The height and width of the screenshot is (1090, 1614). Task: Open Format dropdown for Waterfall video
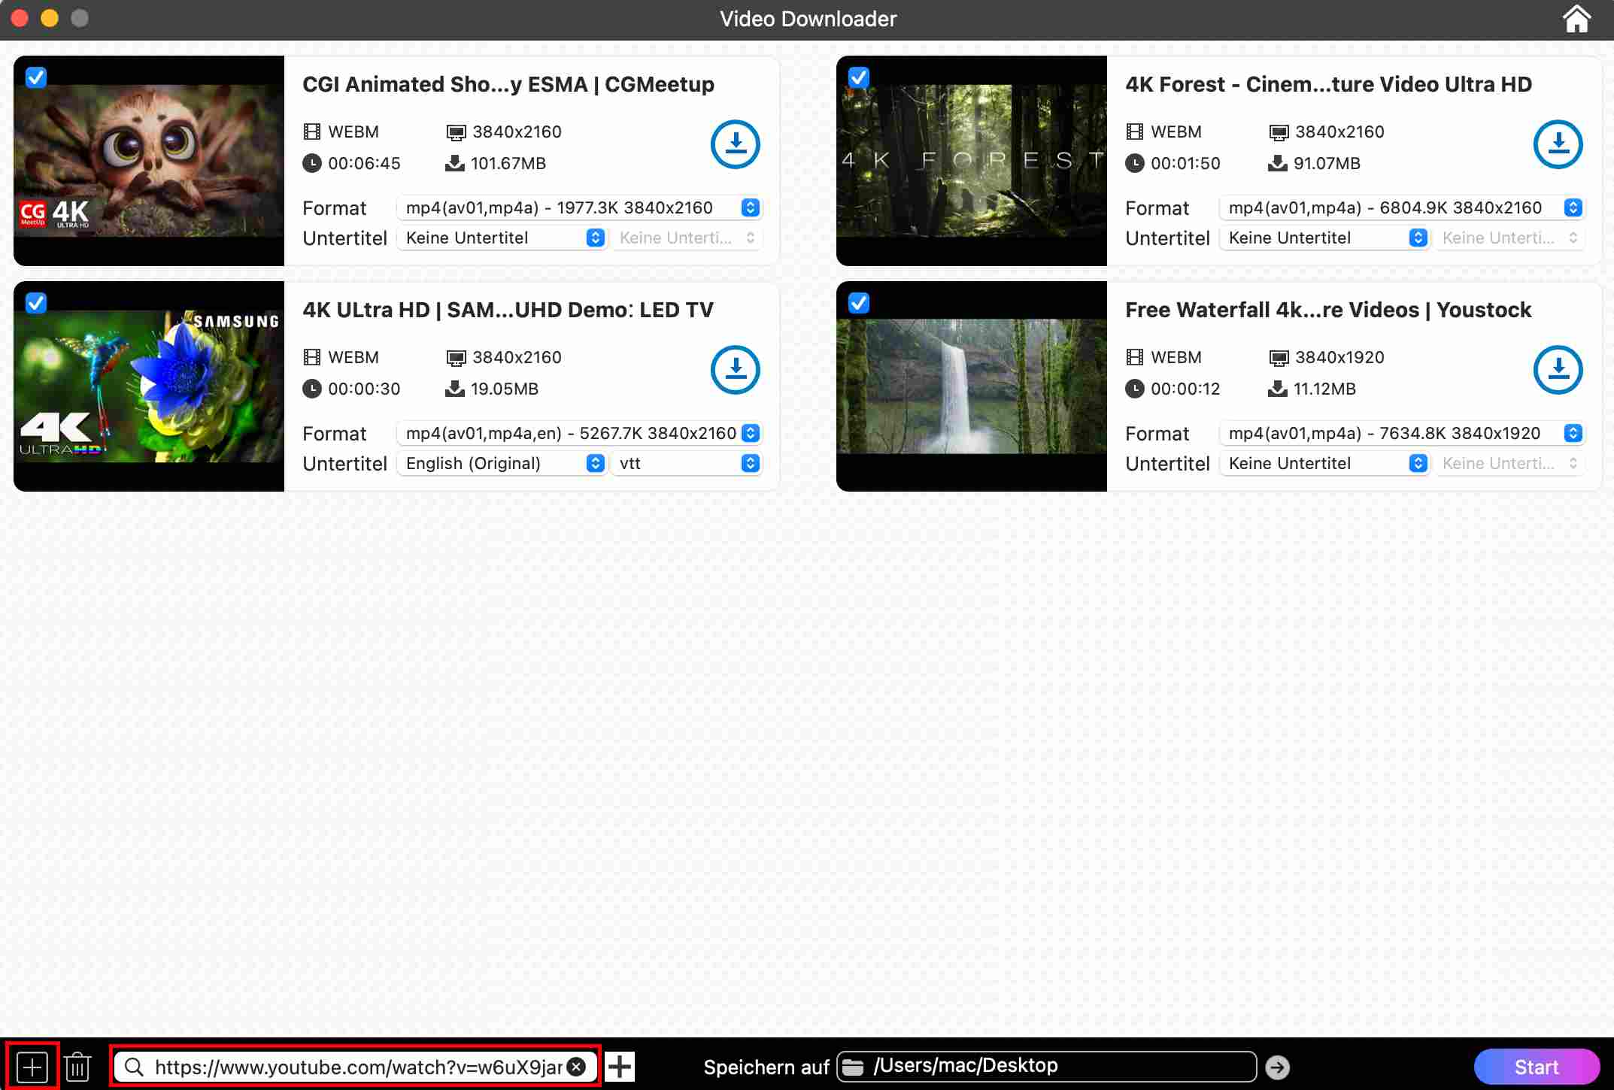click(x=1402, y=433)
